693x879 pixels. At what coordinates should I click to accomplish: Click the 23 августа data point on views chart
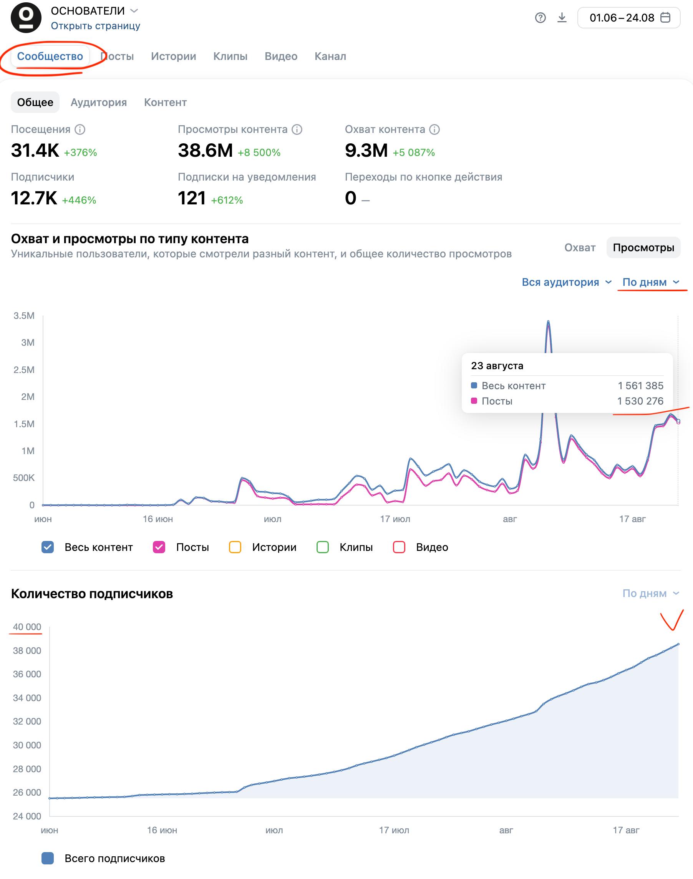coord(678,421)
